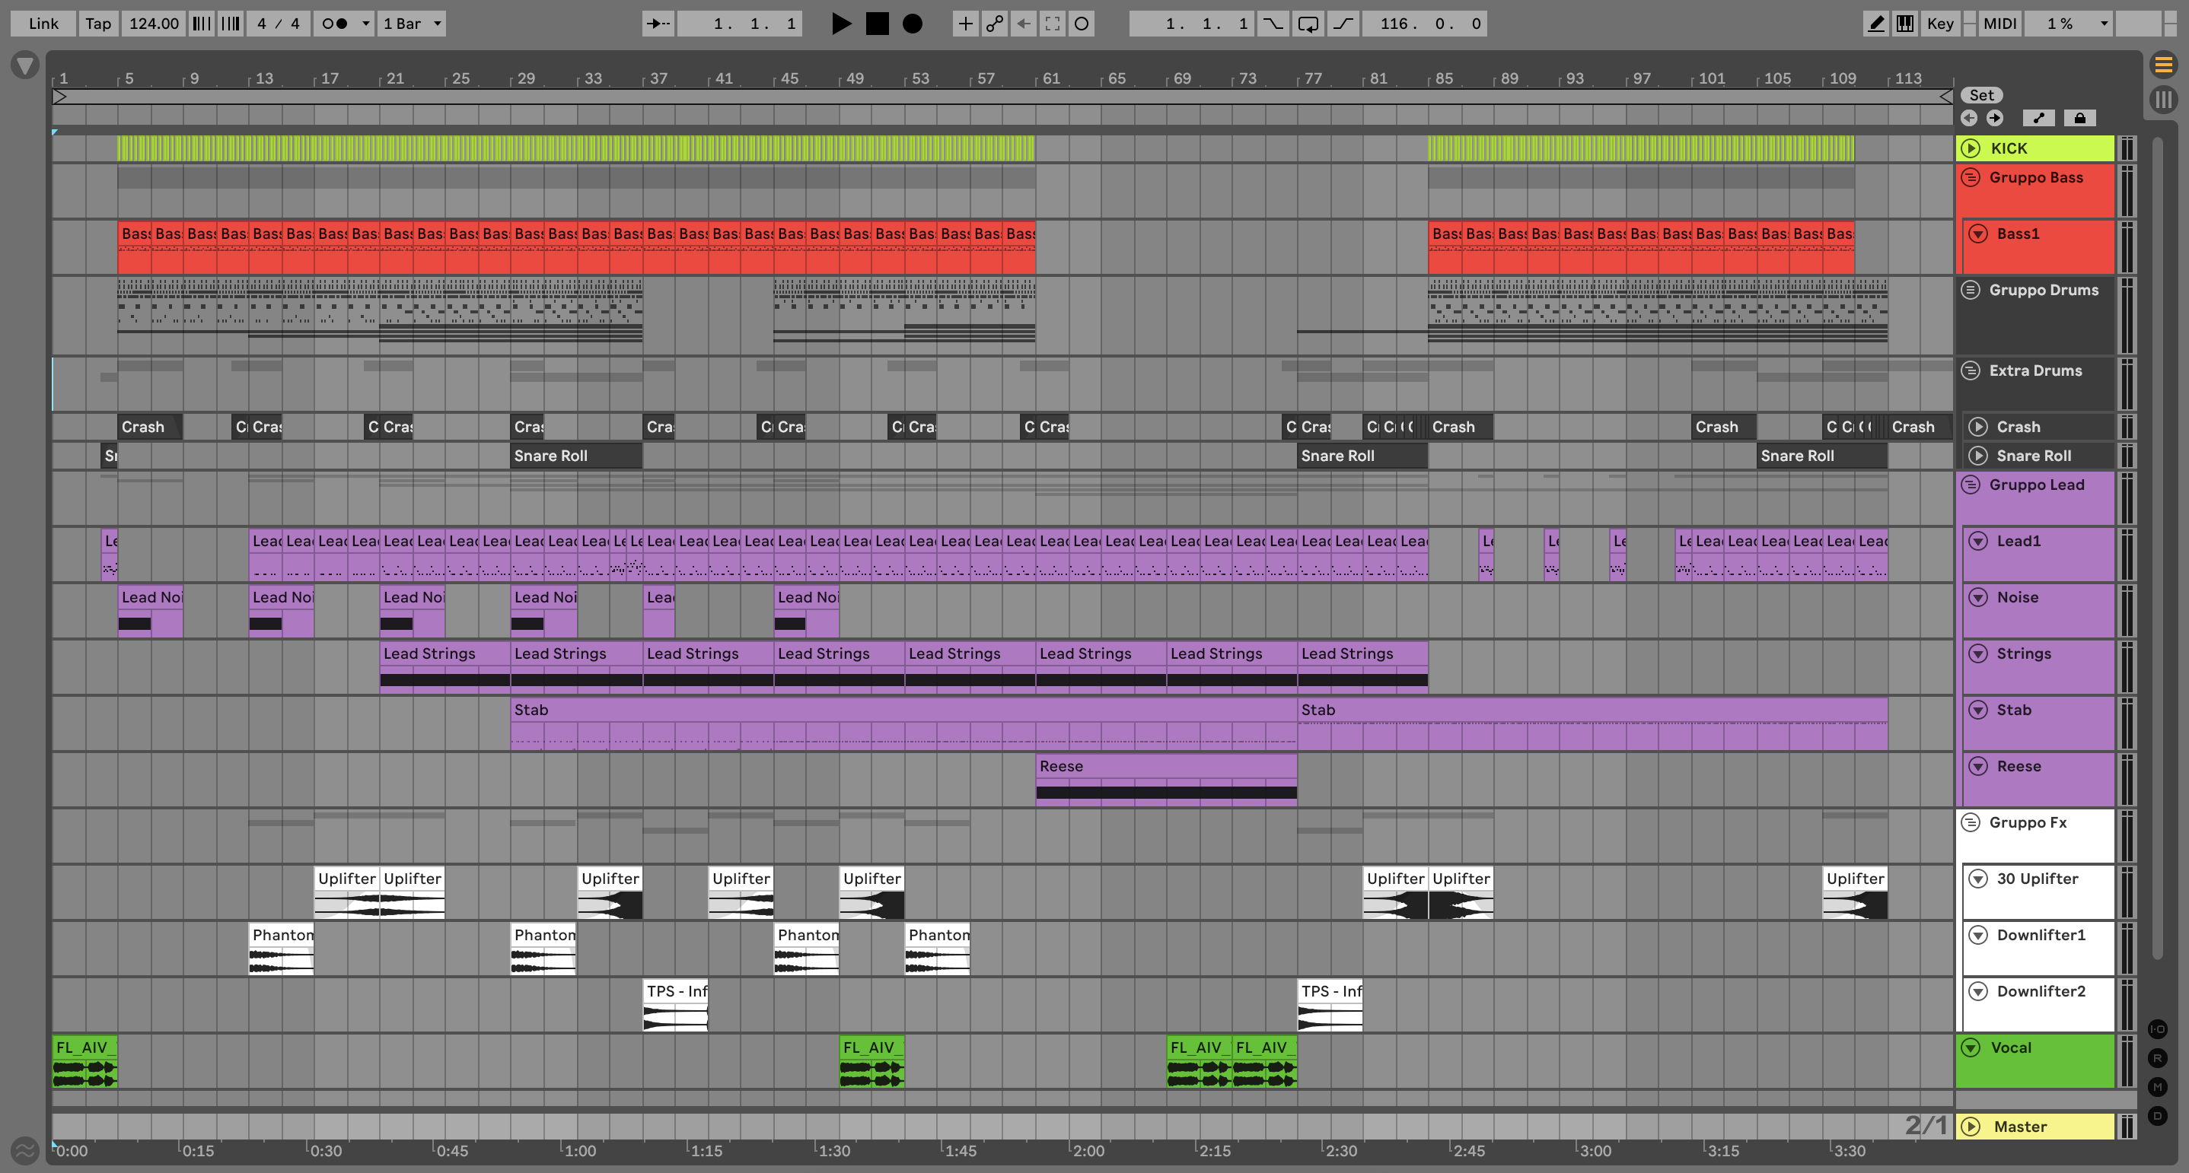Click the Lock Envelopes padlock icon

click(x=2079, y=118)
